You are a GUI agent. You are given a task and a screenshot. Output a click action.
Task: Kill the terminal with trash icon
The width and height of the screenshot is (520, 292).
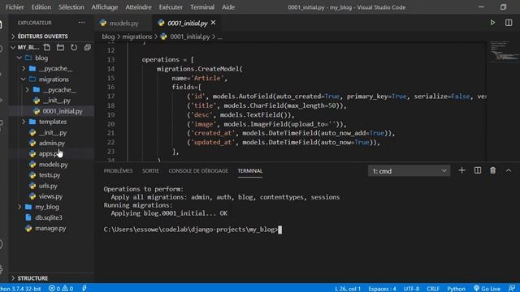pos(493,170)
